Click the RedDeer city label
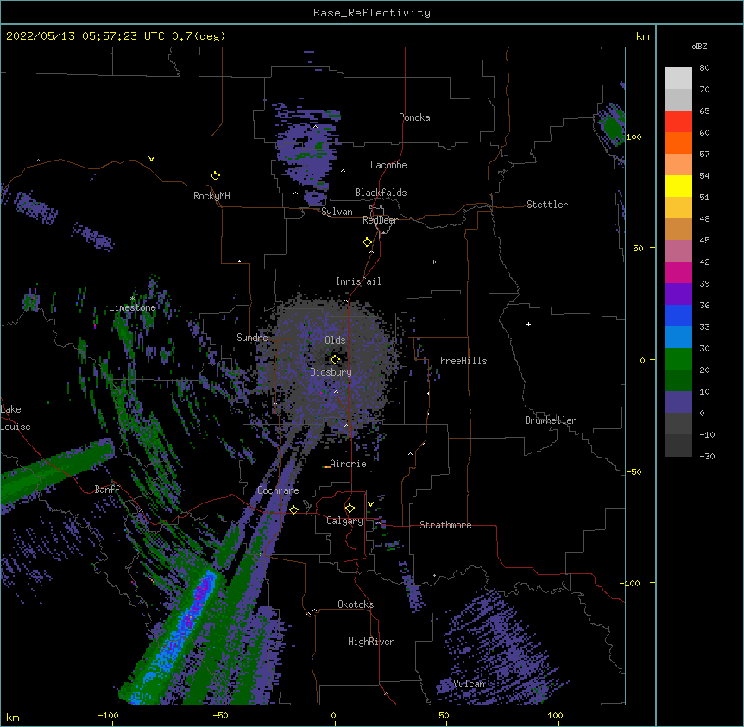The height and width of the screenshot is (727, 744). [380, 220]
